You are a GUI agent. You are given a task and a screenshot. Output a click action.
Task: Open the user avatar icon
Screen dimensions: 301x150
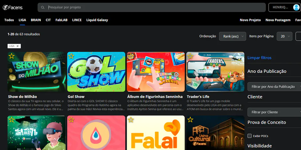coord(296,7)
